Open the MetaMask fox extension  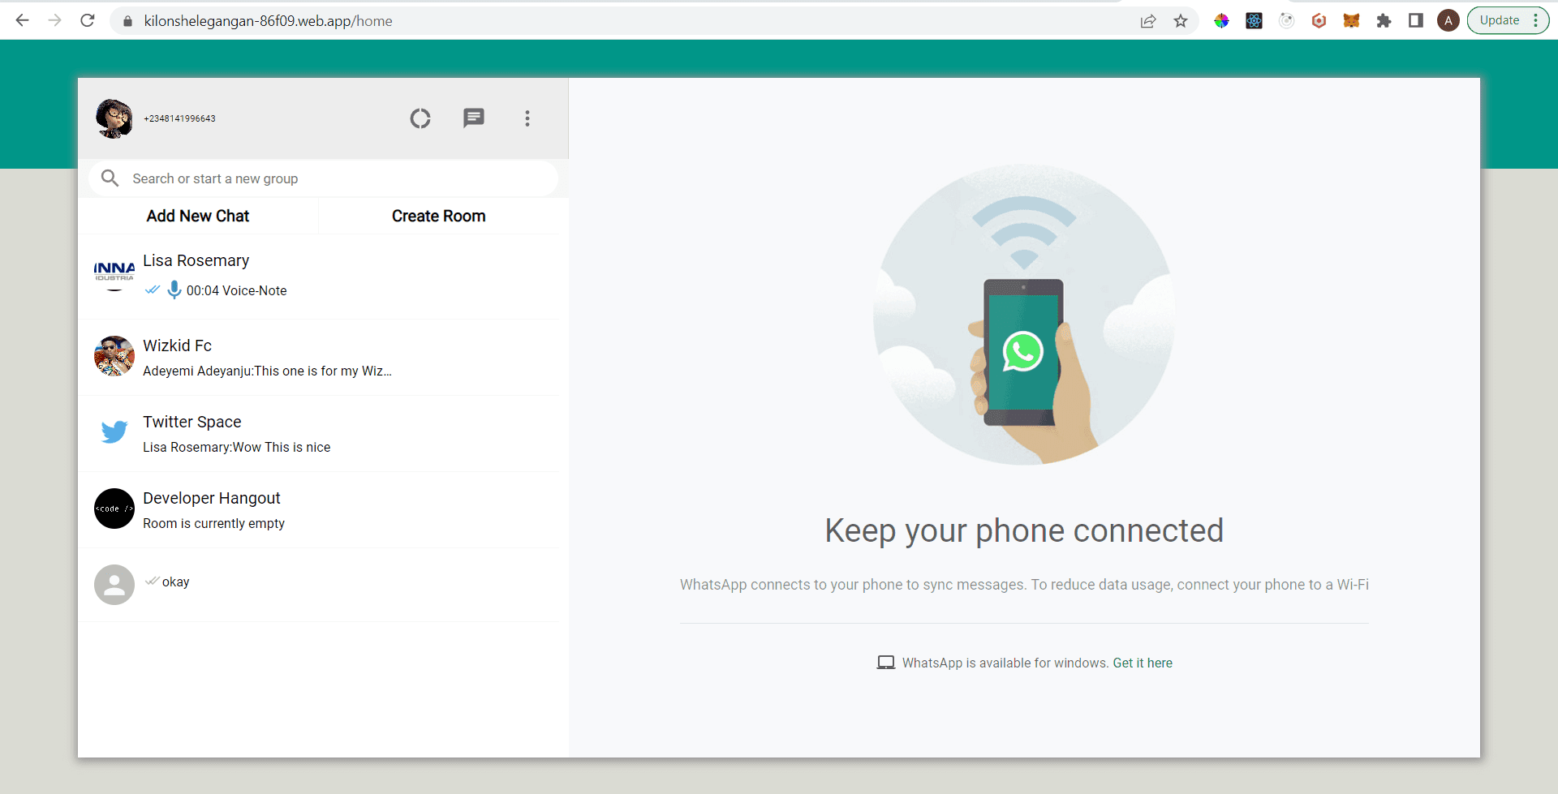click(x=1351, y=21)
